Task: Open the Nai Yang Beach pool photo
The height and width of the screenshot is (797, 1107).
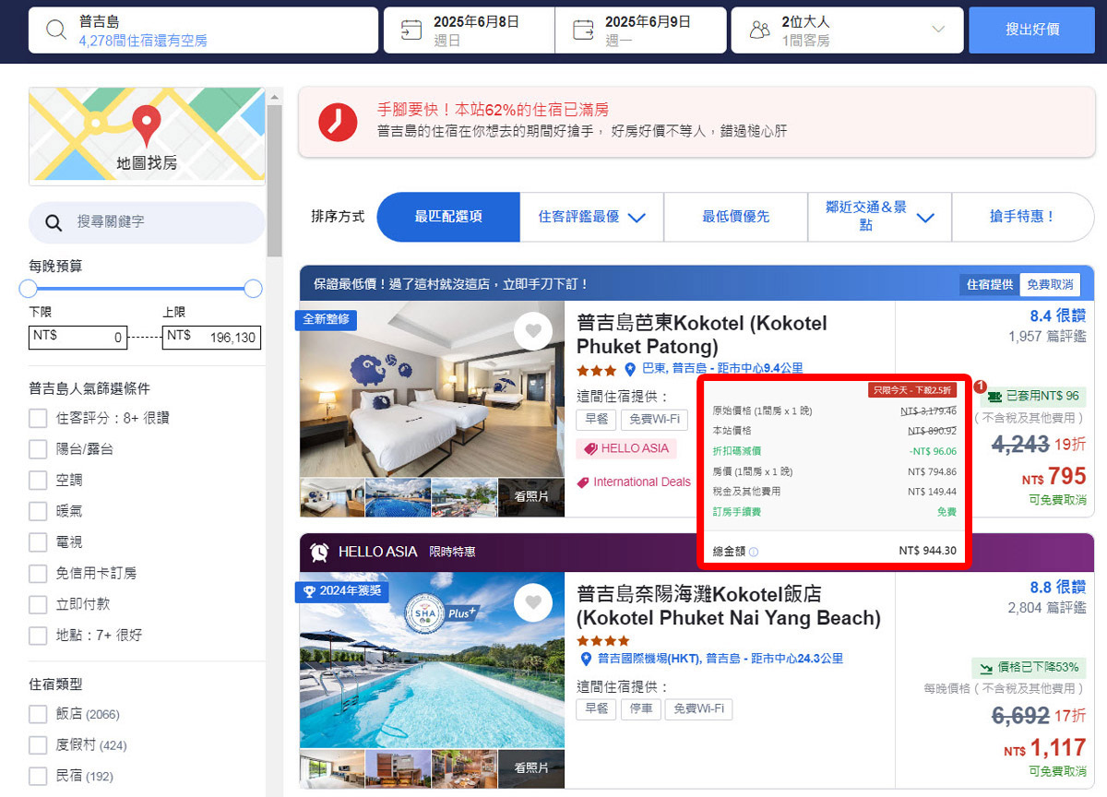Action: point(432,660)
